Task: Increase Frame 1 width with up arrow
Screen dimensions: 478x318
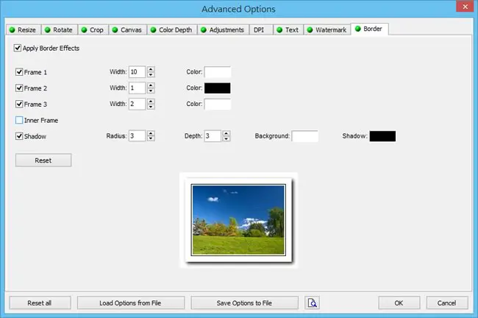Action: [x=151, y=69]
